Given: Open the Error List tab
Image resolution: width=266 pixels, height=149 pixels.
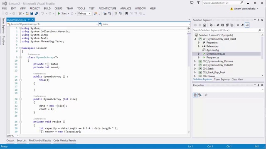Looking at the screenshot, I should click(x=22, y=141).
